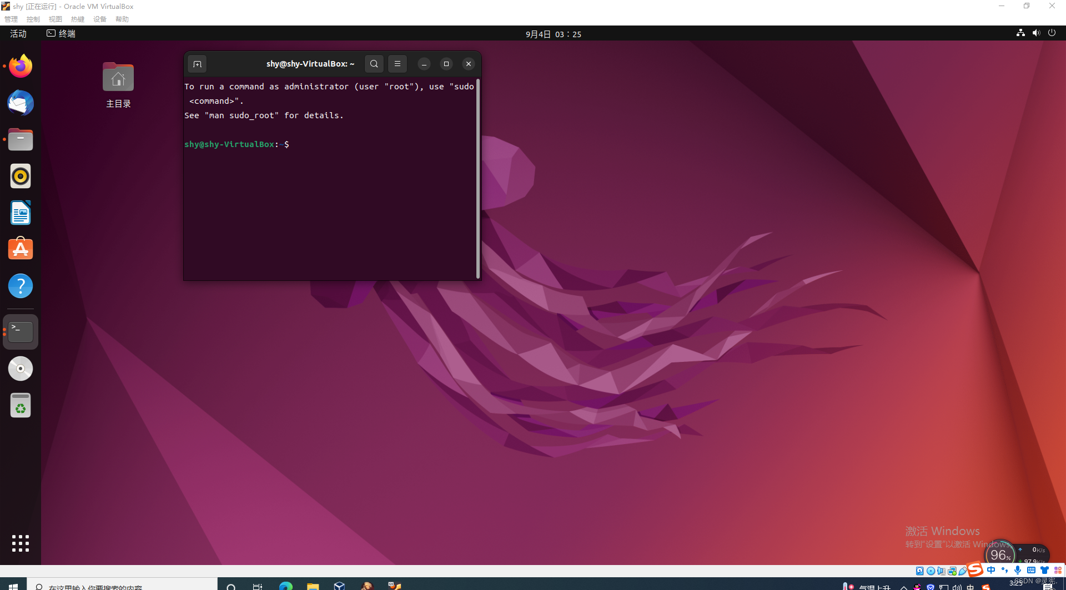
Task: Open Sogou skin shirt icon
Action: (x=1044, y=570)
